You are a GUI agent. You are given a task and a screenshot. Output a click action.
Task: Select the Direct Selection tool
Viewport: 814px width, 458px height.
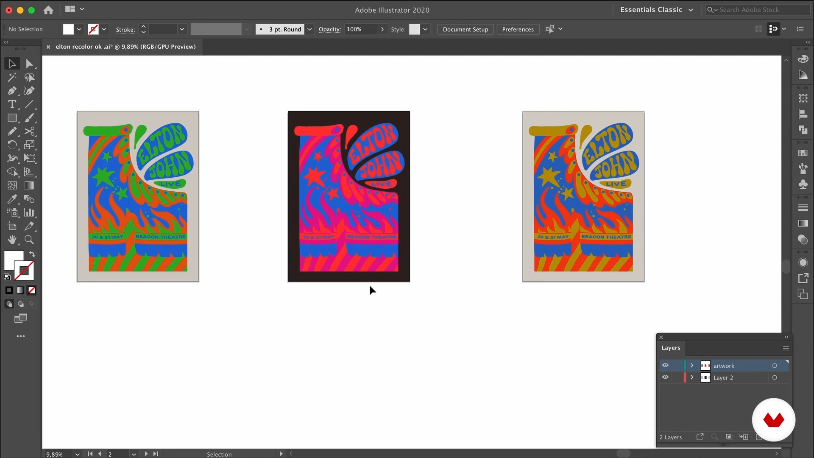[29, 64]
